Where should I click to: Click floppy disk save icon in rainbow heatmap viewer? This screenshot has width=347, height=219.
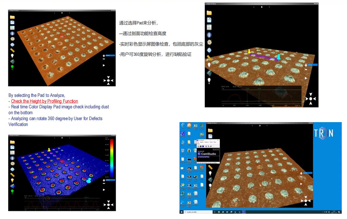pyautogui.click(x=12, y=147)
